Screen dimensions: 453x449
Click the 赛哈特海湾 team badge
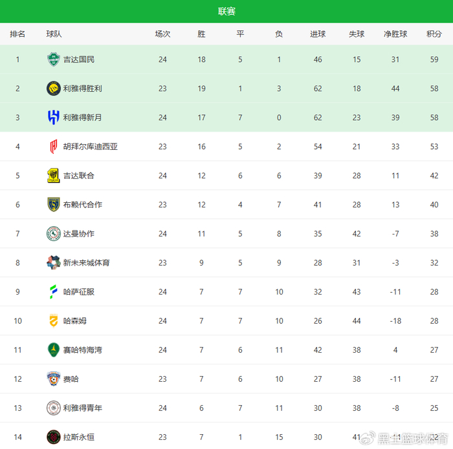tap(53, 350)
